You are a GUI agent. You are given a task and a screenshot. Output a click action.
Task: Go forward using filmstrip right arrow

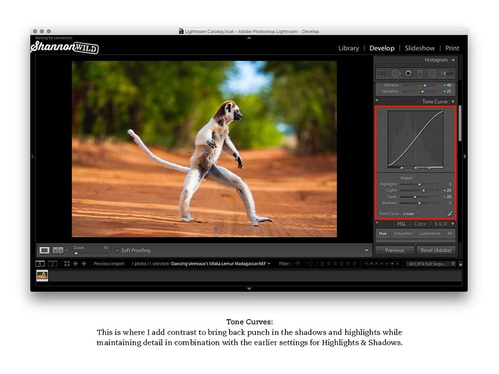84,264
